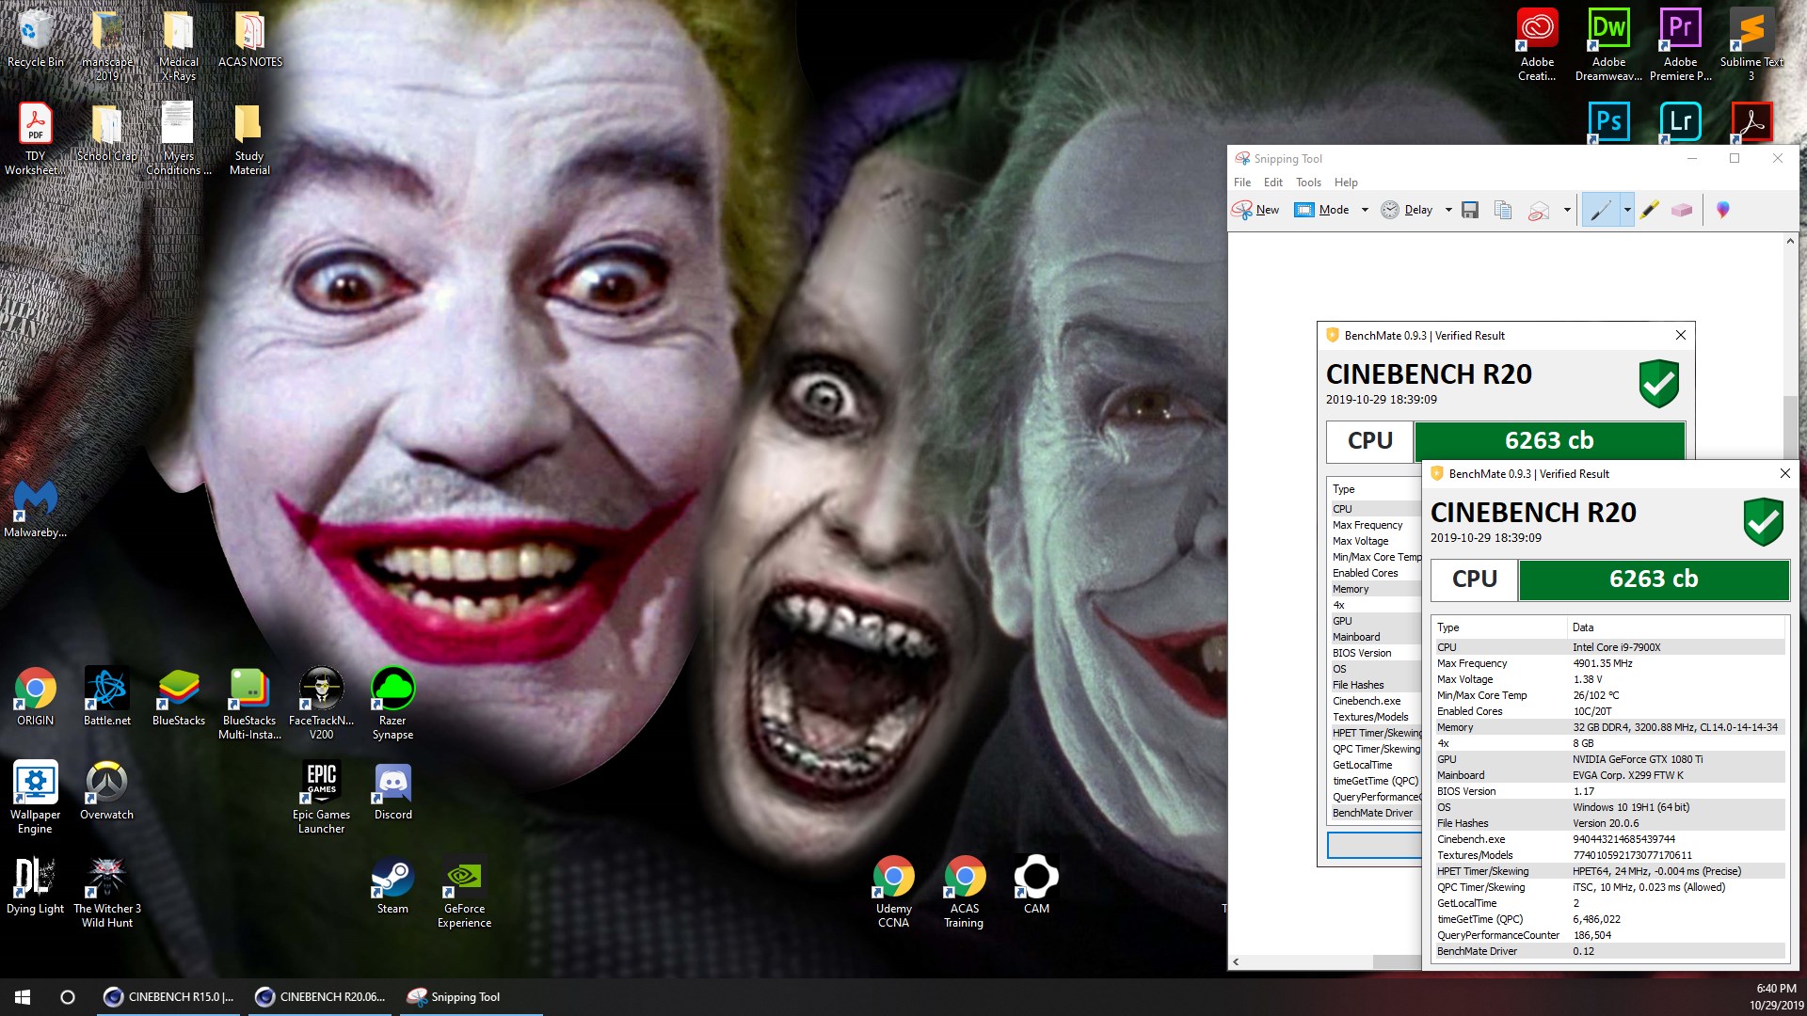Click the Cortana circle on the taskbar

point(68,997)
